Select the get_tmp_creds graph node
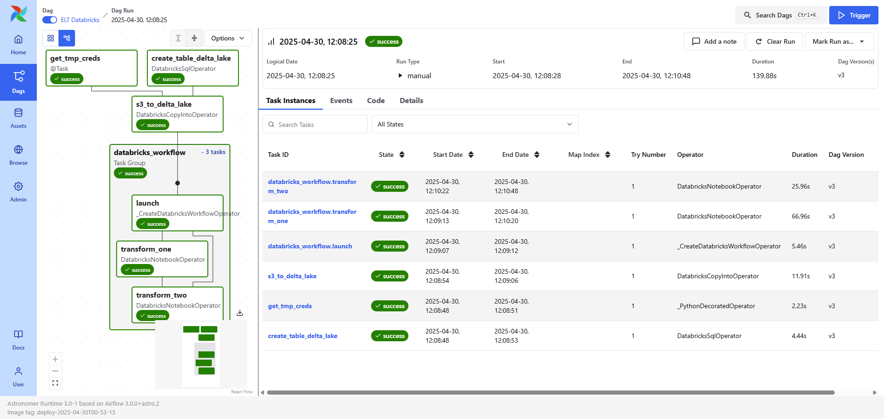This screenshot has height=419, width=884. [92, 68]
